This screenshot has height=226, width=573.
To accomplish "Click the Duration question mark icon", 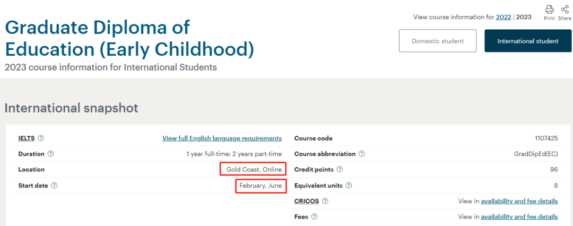I will tap(51, 154).
